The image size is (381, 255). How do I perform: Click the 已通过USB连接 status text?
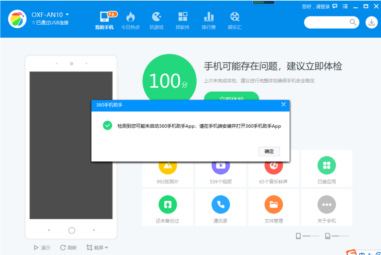coord(52,23)
